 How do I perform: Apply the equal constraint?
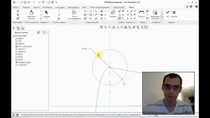(x=135, y=15)
